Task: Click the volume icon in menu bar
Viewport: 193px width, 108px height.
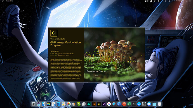Action: [x=169, y=1]
